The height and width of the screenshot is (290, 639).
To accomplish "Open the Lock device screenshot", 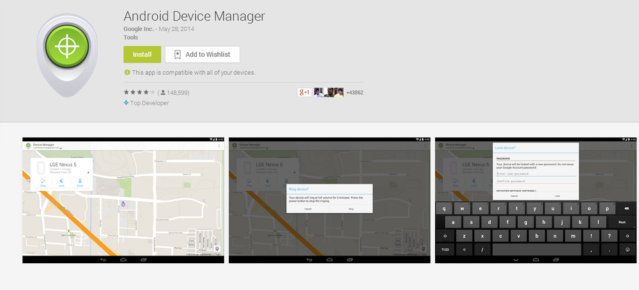I will (x=535, y=200).
